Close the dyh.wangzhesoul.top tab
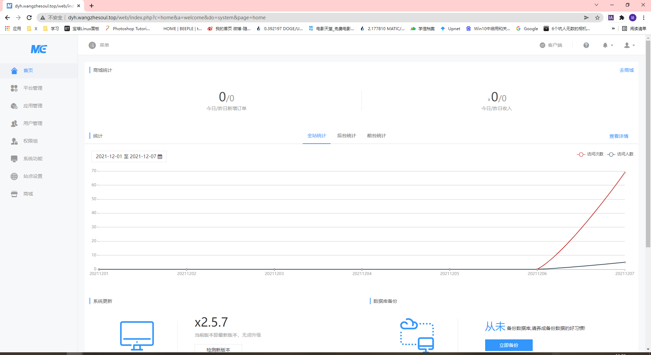 [79, 6]
